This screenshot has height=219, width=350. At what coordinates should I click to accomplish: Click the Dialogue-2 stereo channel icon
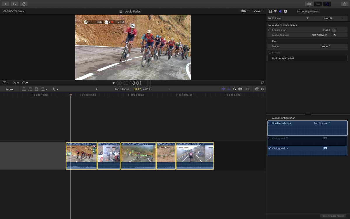click(x=325, y=148)
